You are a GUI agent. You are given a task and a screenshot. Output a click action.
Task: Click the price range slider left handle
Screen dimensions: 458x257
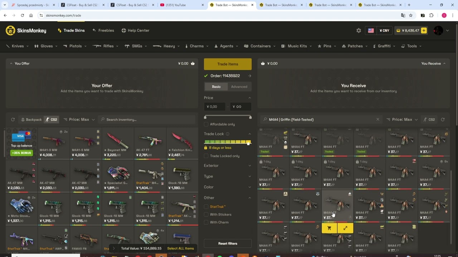point(205,117)
